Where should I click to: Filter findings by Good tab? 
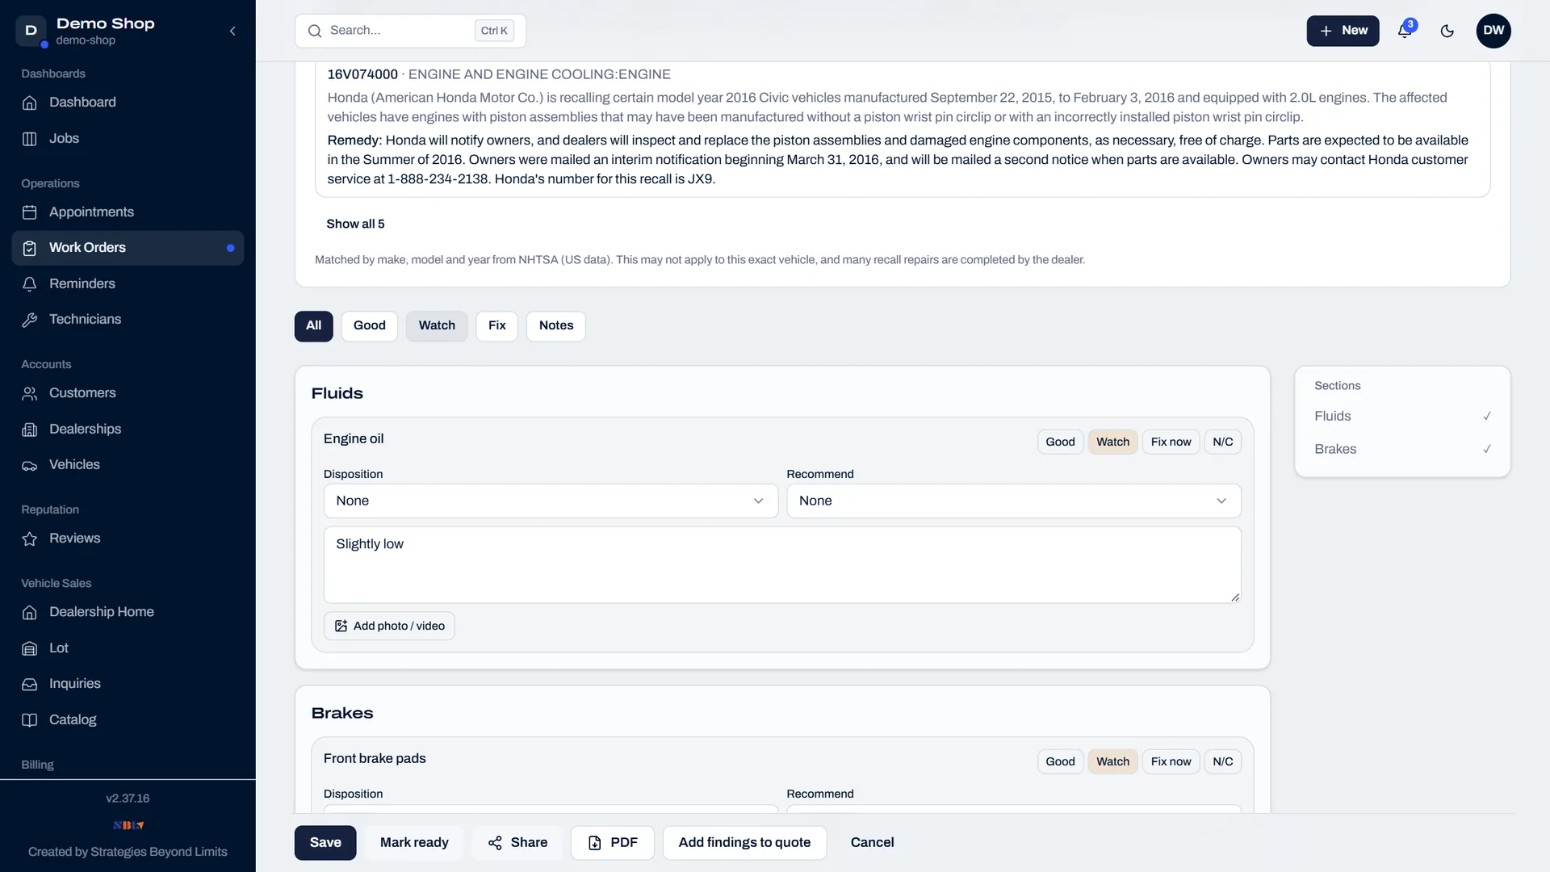tap(370, 325)
